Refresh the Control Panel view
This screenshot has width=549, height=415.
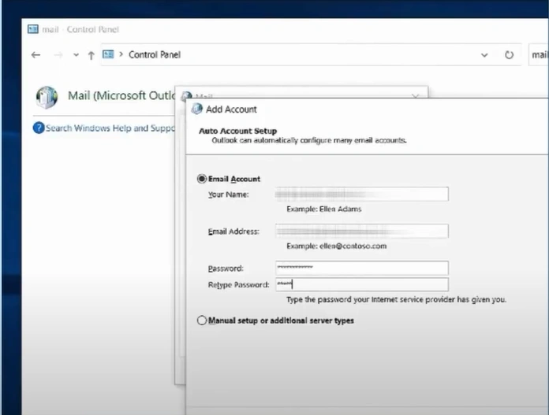[509, 55]
